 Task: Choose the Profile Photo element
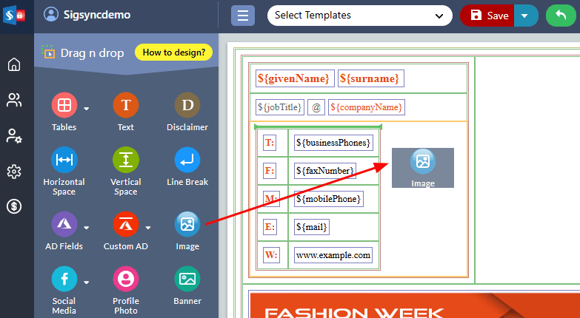[125, 280]
